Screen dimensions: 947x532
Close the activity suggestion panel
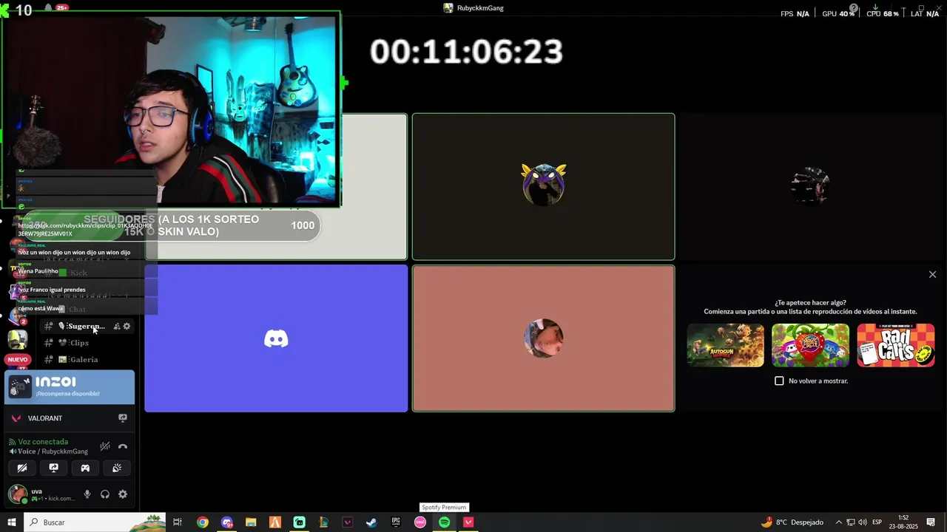[x=932, y=274]
